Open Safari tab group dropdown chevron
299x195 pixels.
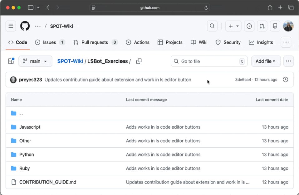[38, 7]
